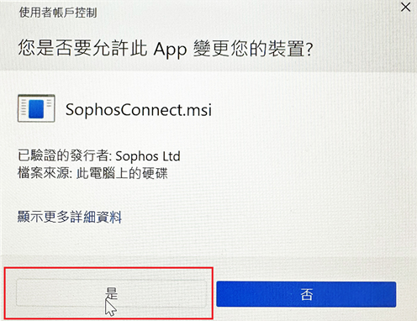417x321 pixels.
Task: Click the 是 (Yes) button
Action: click(112, 293)
